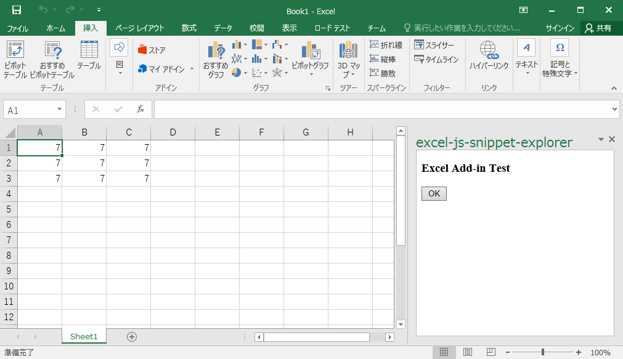Switch to Page Layout view in status bar
The width and height of the screenshot is (623, 359).
(468, 352)
